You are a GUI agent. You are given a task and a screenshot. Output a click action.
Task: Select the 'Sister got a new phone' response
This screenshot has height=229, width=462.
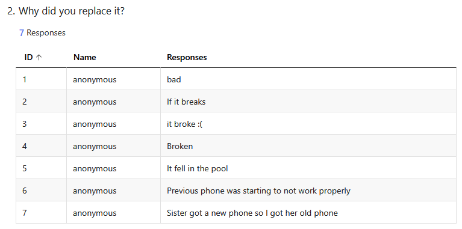(252, 213)
